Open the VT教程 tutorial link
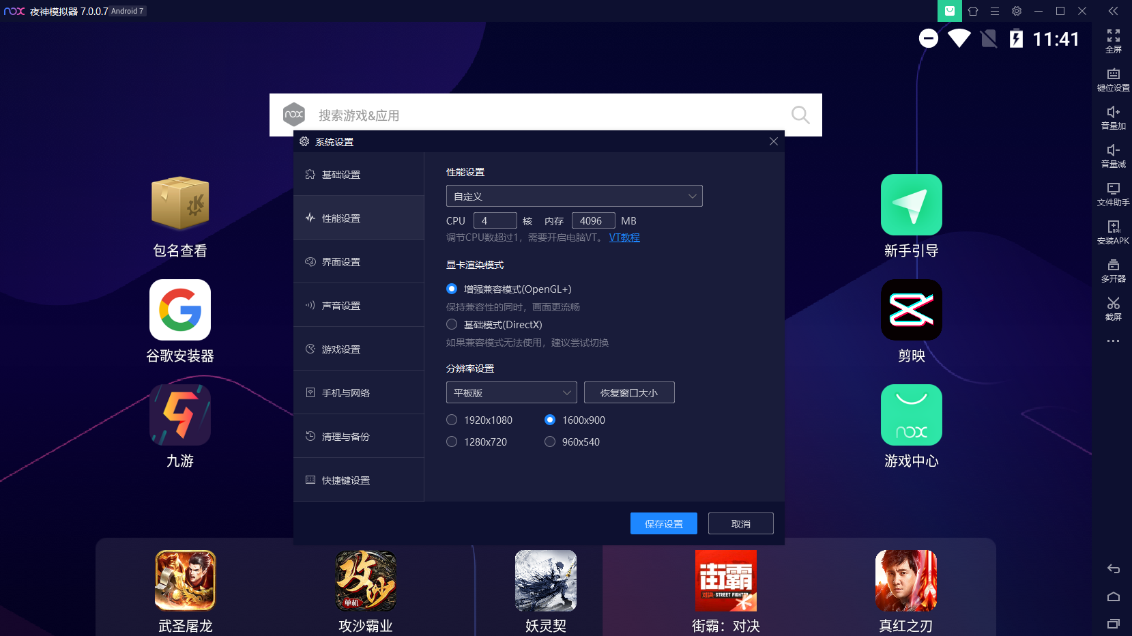1132x636 pixels. [624, 237]
